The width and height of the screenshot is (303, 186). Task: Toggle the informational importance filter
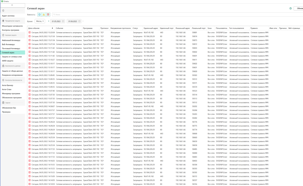[39, 15]
